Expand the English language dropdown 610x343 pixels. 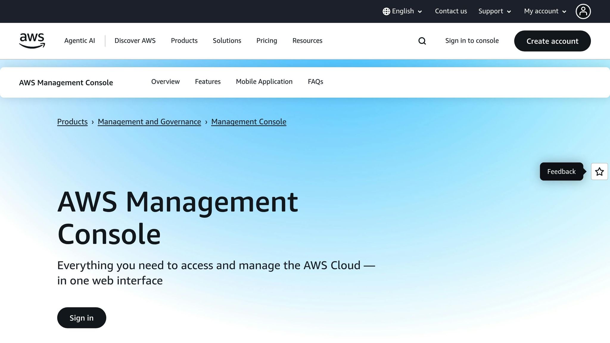(402, 11)
